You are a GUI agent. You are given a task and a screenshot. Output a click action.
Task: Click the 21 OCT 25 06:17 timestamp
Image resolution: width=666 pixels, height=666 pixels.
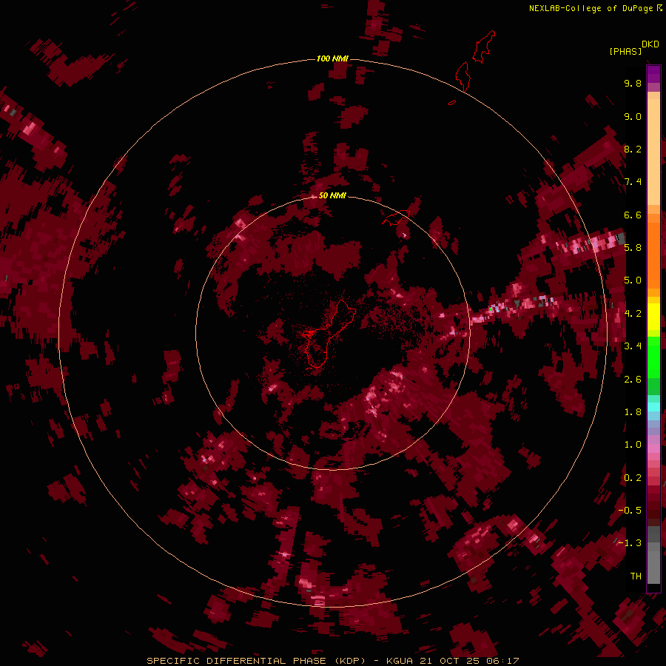pos(469,661)
